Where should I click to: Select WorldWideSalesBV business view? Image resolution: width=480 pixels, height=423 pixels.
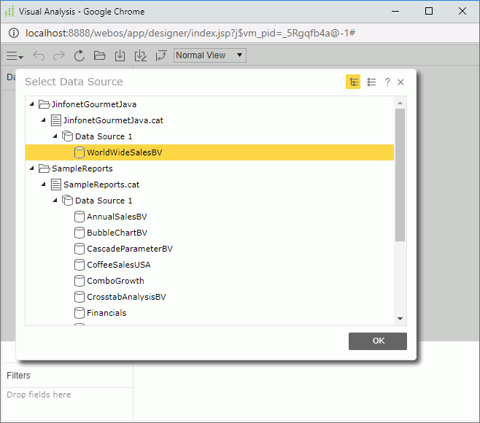[209, 152]
